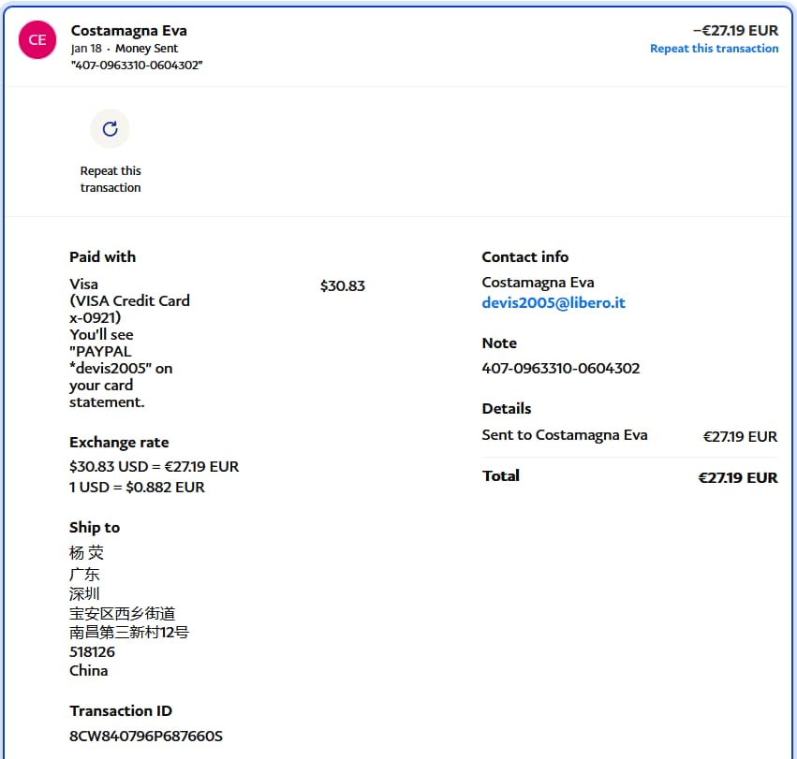The image size is (797, 759).
Task: Select the transaction ID 8CW840796P687660S
Action: (146, 736)
